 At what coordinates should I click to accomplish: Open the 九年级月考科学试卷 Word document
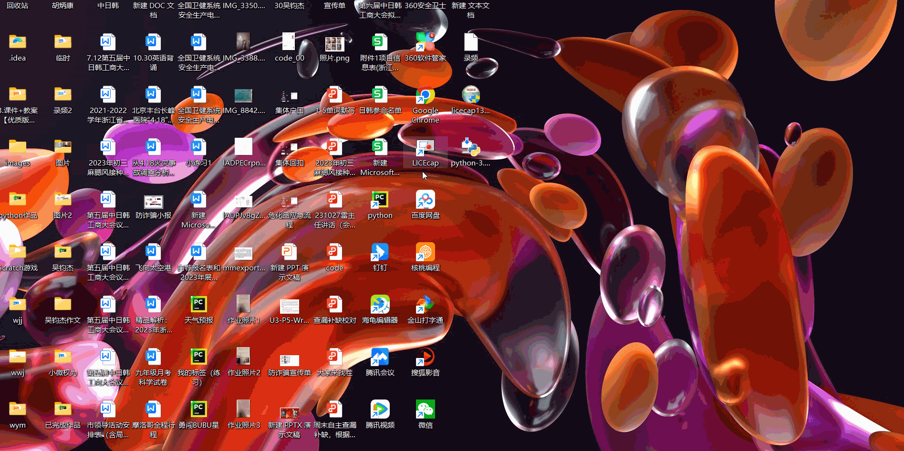153,358
